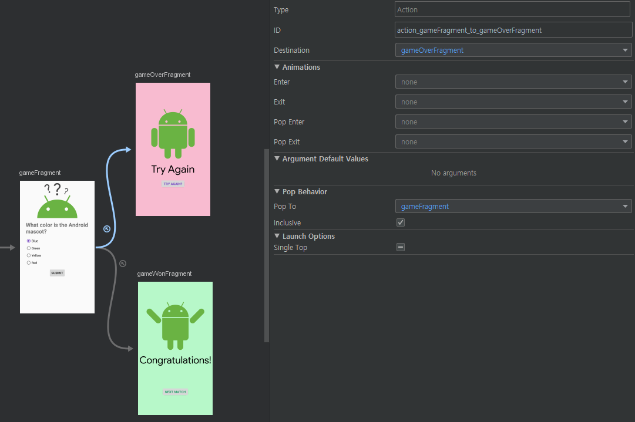Image resolution: width=635 pixels, height=422 pixels.
Task: Toggle the Single Top checkbox
Action: [401, 247]
